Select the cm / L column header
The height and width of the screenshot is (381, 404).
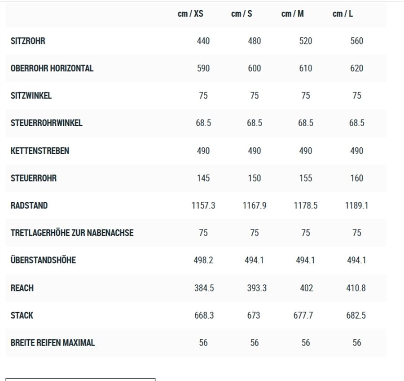[x=343, y=13]
